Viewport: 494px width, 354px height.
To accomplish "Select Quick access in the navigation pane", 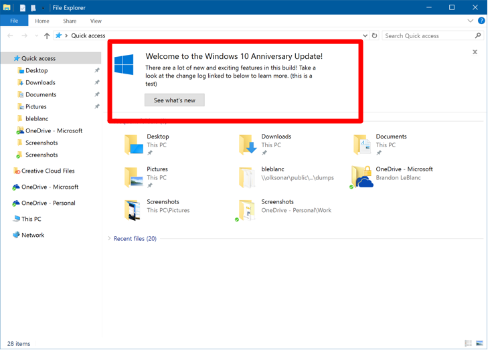I will click(51, 58).
